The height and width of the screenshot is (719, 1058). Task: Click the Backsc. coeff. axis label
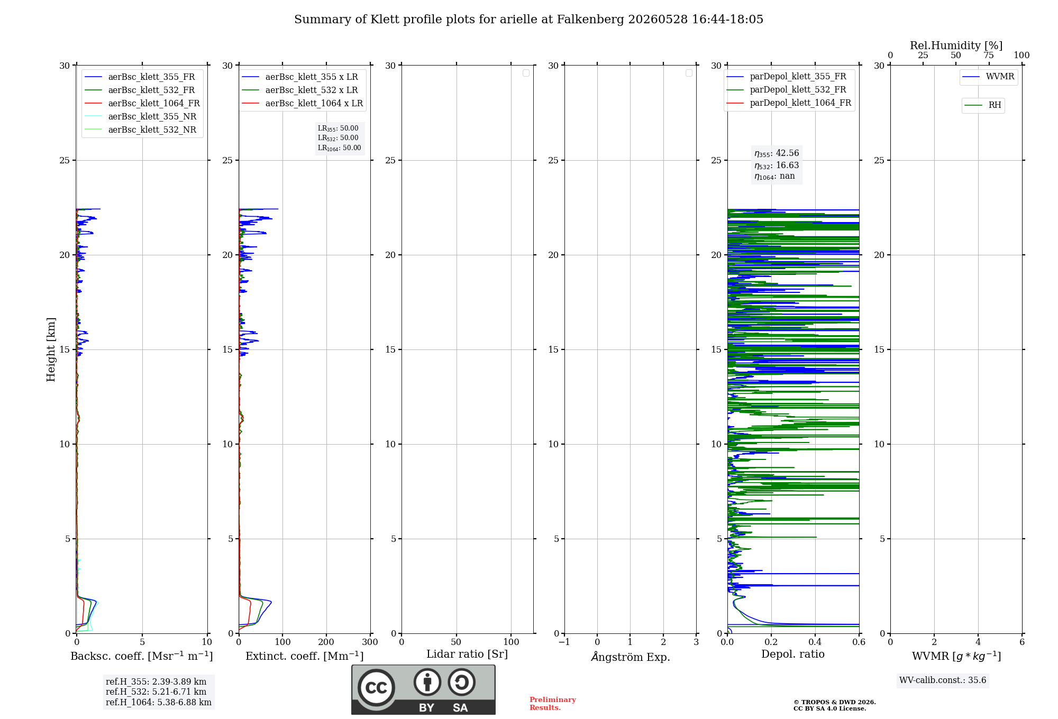click(x=142, y=656)
